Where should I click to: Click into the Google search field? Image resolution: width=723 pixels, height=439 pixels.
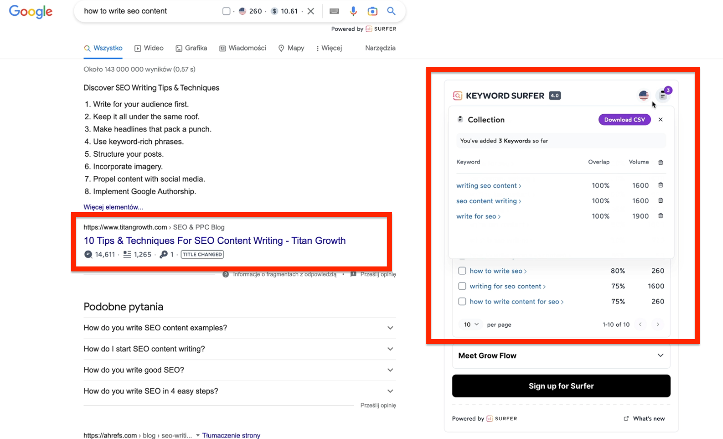[x=148, y=11]
